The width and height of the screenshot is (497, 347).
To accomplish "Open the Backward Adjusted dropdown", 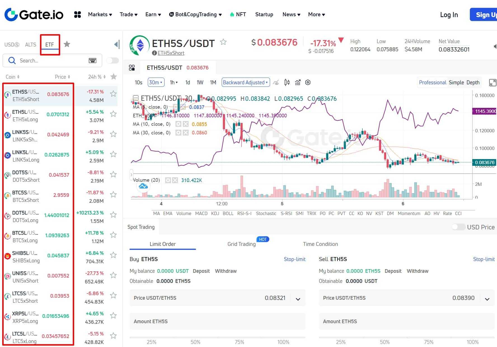I will tap(245, 82).
